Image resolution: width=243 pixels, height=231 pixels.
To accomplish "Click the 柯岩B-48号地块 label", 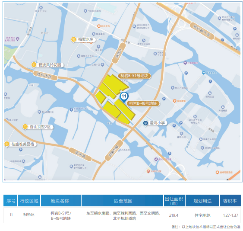I will 143,103.
